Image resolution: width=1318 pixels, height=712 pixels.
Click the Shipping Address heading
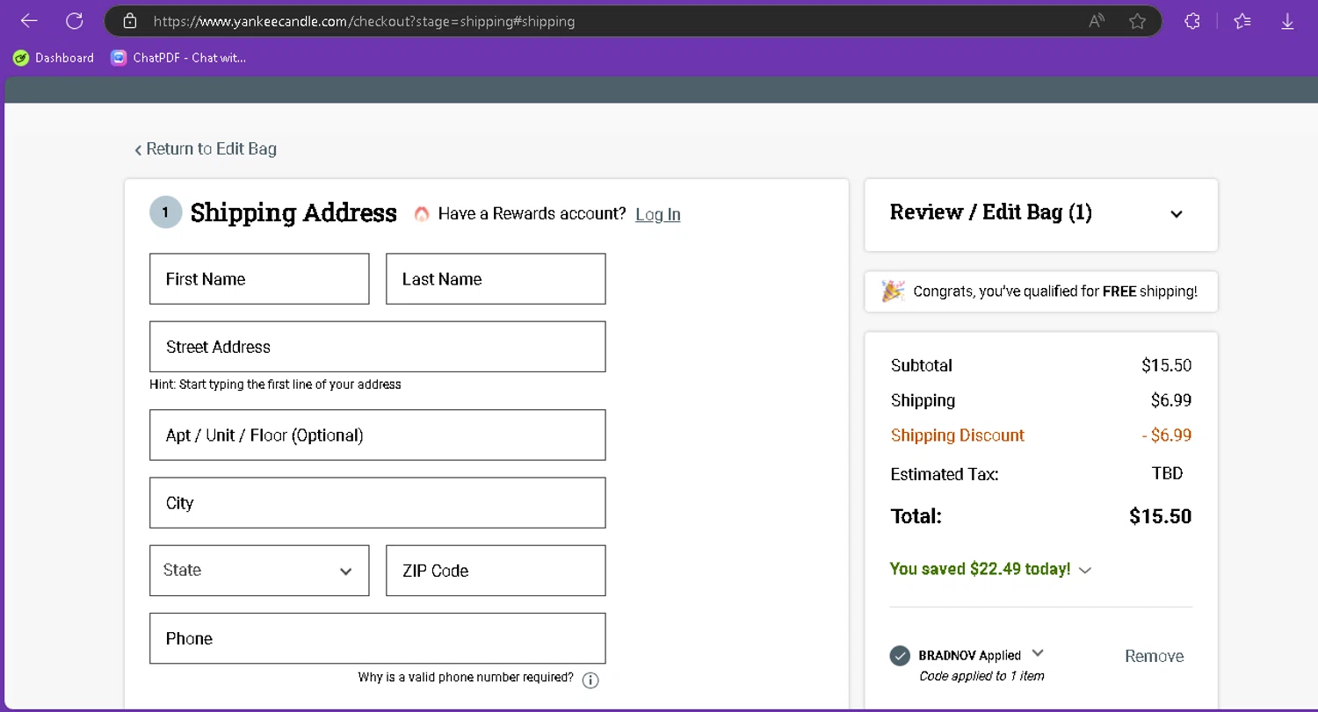pyautogui.click(x=293, y=213)
